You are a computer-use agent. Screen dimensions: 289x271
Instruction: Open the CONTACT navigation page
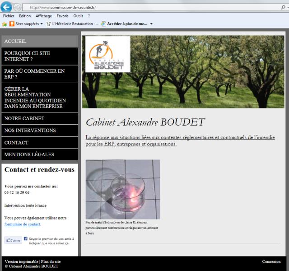pos(40,143)
